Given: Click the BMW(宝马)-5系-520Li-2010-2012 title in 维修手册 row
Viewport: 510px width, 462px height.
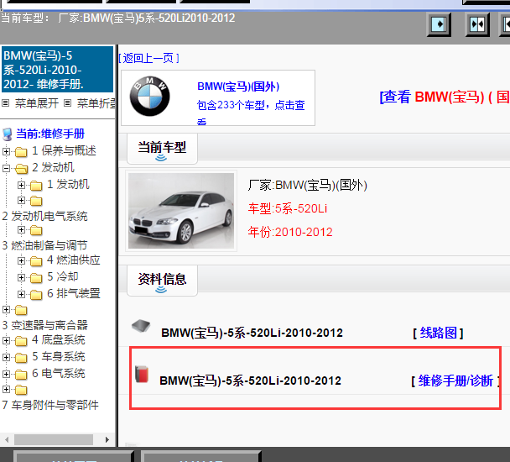Looking at the screenshot, I should pos(251,381).
